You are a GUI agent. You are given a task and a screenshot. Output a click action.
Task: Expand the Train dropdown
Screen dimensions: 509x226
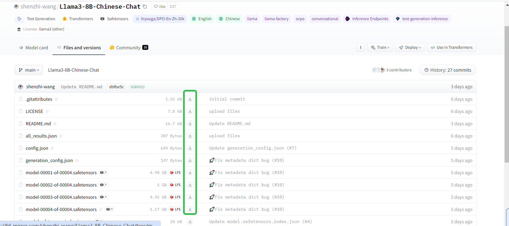point(380,47)
